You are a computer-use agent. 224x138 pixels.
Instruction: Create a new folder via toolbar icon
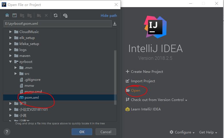[39, 15]
